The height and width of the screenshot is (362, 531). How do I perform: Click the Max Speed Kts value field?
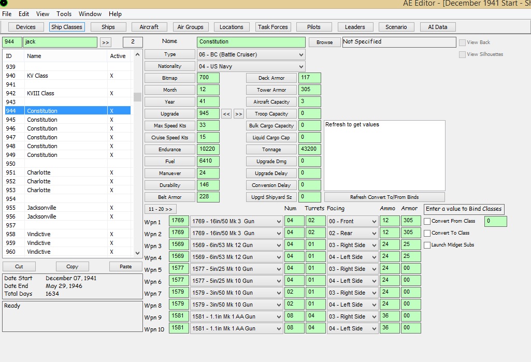point(208,125)
